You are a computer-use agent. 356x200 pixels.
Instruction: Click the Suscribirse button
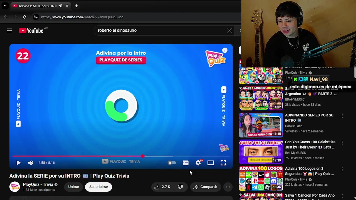coord(98,187)
